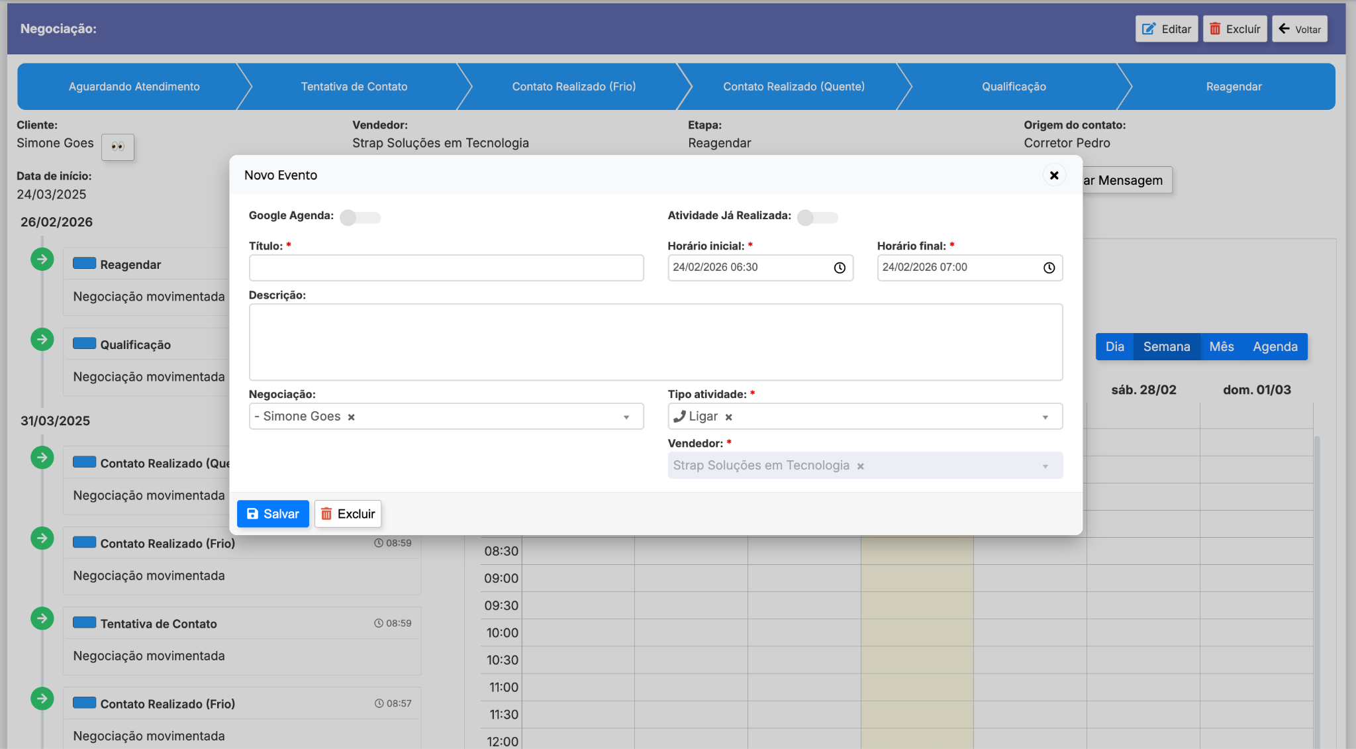This screenshot has height=749, width=1356.
Task: Close the Novo Evento dialog
Action: [1054, 175]
